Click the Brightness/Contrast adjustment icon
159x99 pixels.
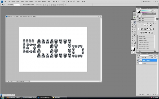coord(142,25)
